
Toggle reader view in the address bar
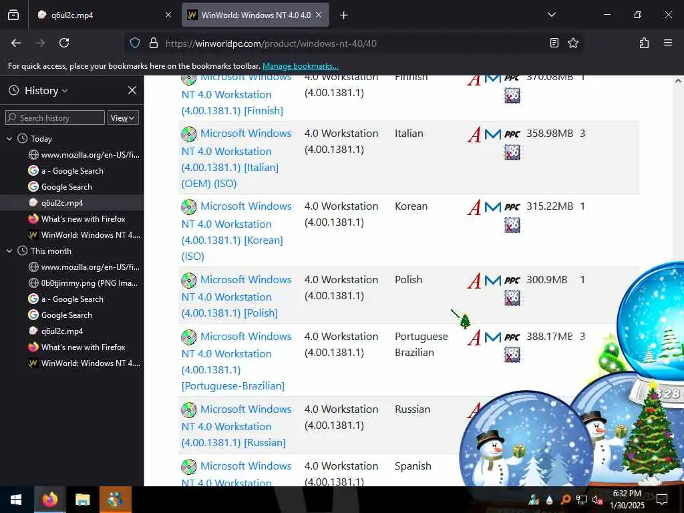click(554, 43)
